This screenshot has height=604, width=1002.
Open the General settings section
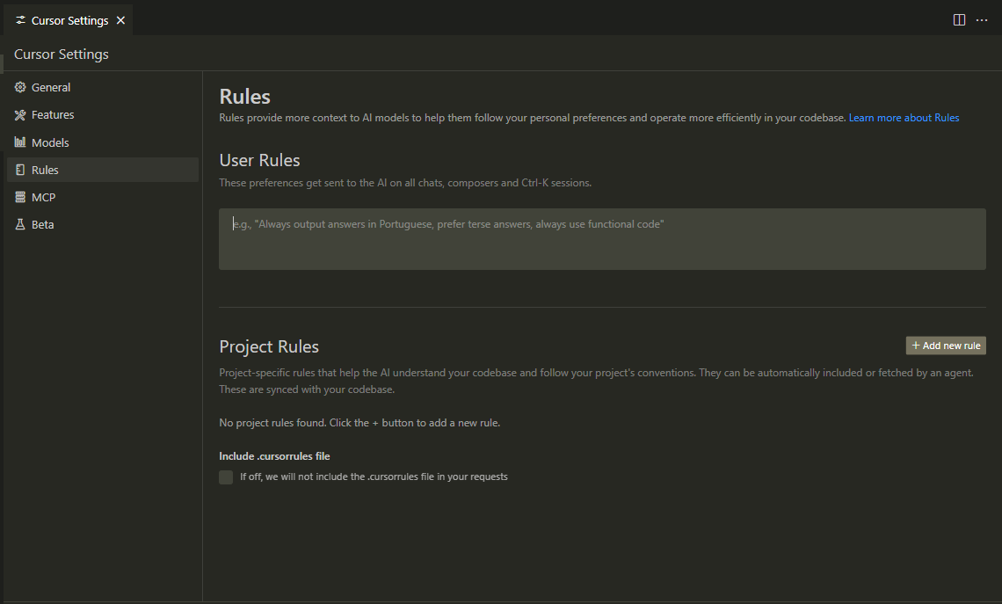(103, 87)
